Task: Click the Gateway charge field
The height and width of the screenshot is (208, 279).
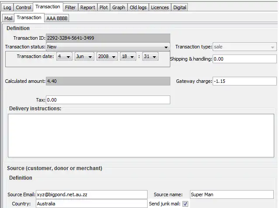Action: tap(245, 81)
